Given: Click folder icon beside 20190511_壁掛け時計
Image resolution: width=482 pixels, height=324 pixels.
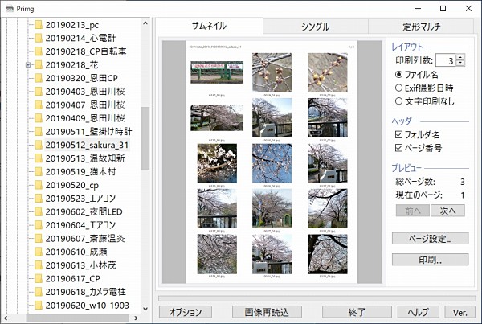Looking at the screenshot, I should tap(39, 132).
